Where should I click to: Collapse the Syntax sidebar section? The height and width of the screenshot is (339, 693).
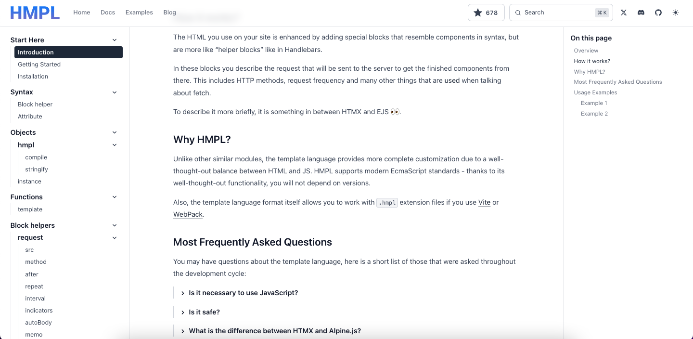(x=115, y=92)
